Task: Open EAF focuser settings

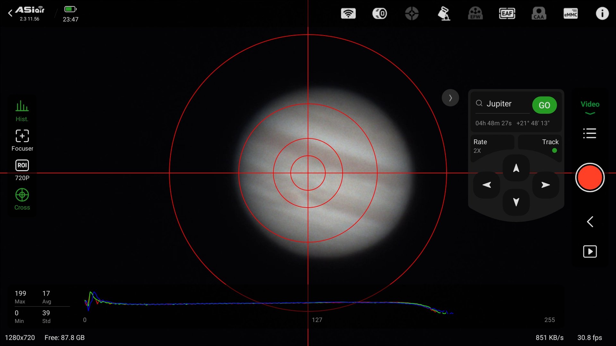Action: (x=507, y=13)
